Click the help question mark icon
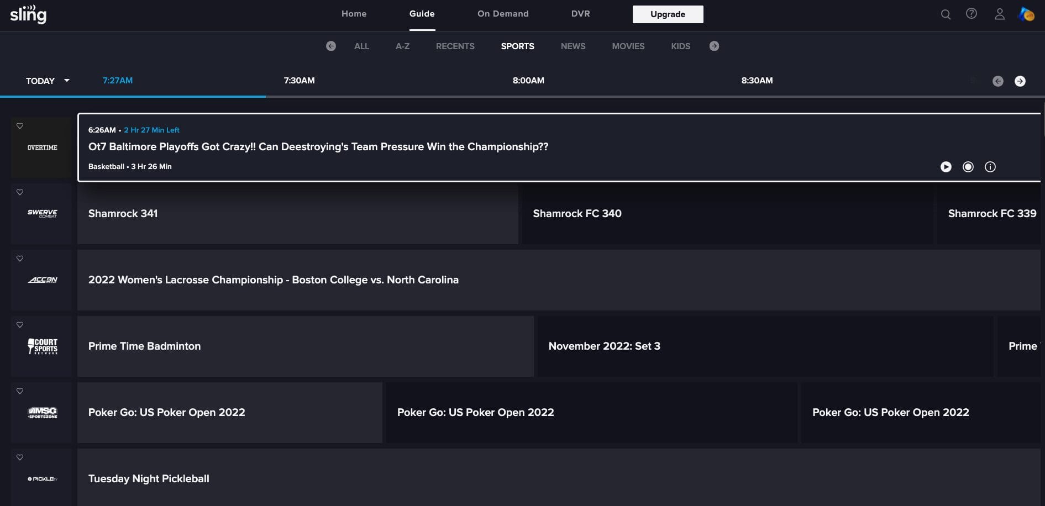 pyautogui.click(x=972, y=14)
